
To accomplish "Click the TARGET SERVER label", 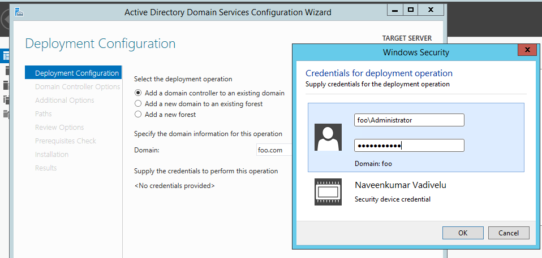I will (x=407, y=38).
